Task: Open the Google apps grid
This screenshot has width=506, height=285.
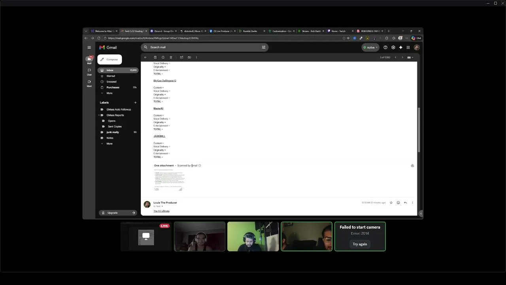Action: click(408, 47)
